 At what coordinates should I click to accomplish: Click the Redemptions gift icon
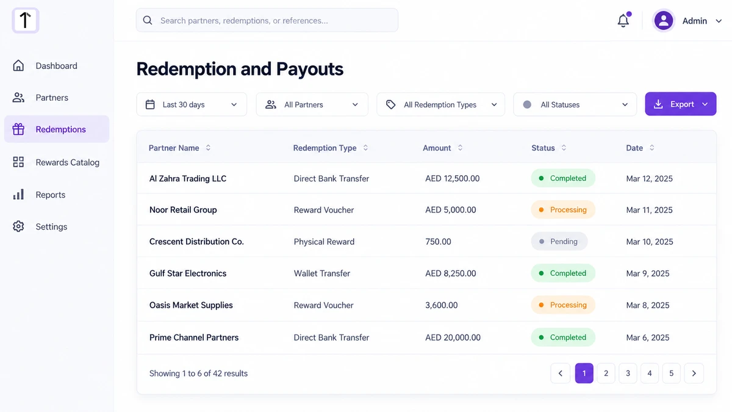pyautogui.click(x=18, y=129)
